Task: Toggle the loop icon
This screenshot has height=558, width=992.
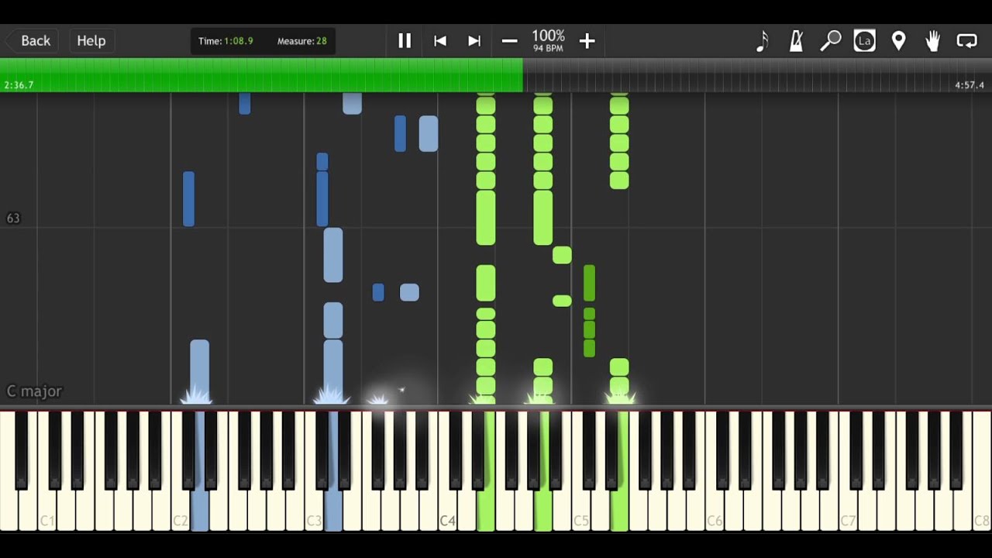Action: click(966, 41)
